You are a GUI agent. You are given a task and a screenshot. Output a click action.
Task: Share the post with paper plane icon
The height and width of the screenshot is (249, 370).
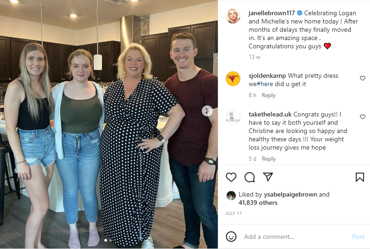pyautogui.click(x=268, y=177)
